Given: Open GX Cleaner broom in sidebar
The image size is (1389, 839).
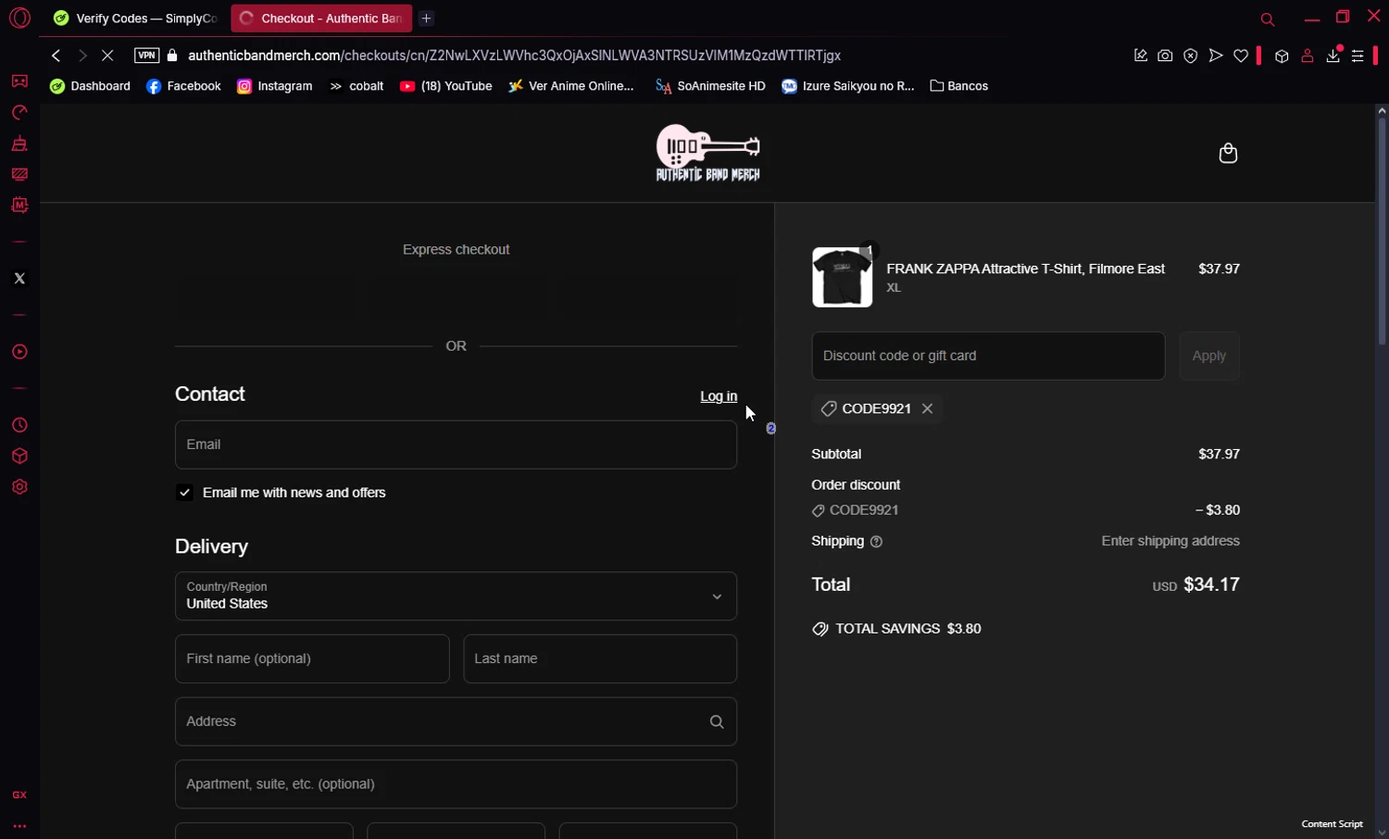Looking at the screenshot, I should coord(19,144).
